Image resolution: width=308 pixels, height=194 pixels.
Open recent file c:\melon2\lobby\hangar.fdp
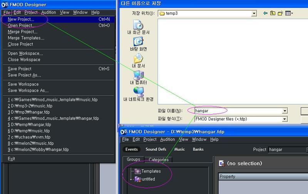point(59,150)
